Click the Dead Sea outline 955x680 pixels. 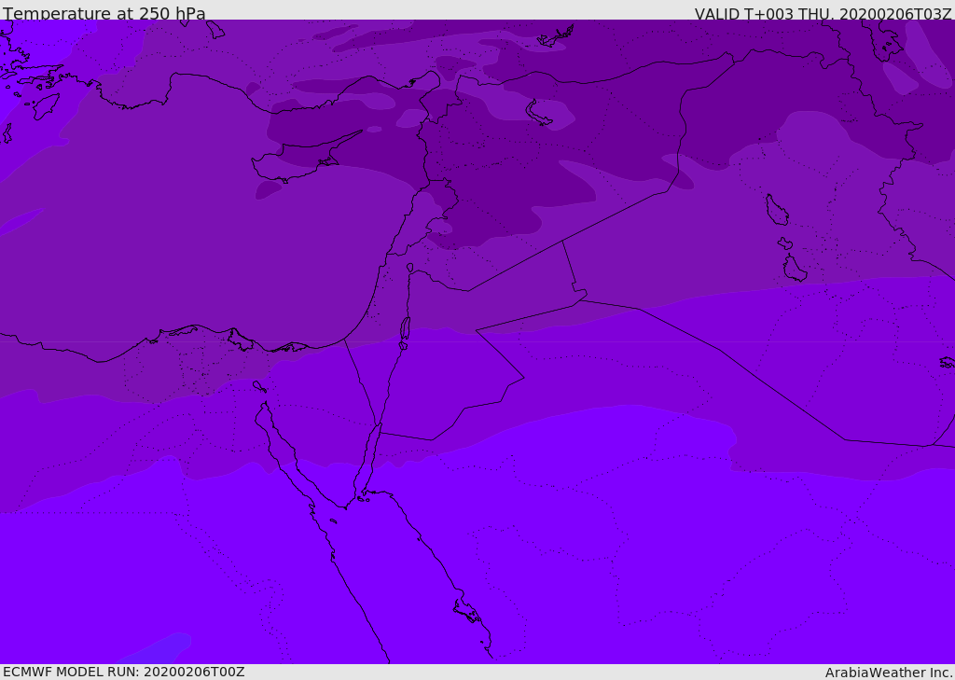click(405, 329)
